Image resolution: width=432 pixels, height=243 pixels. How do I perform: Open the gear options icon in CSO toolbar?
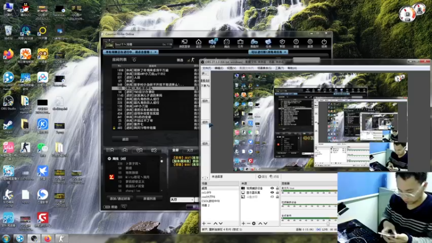[x=310, y=43]
